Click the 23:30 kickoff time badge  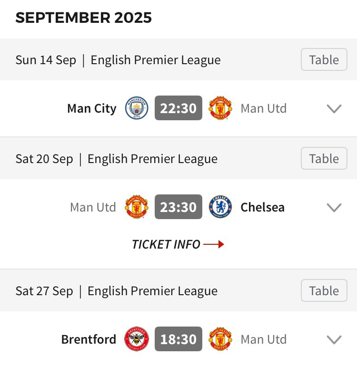coord(178,207)
